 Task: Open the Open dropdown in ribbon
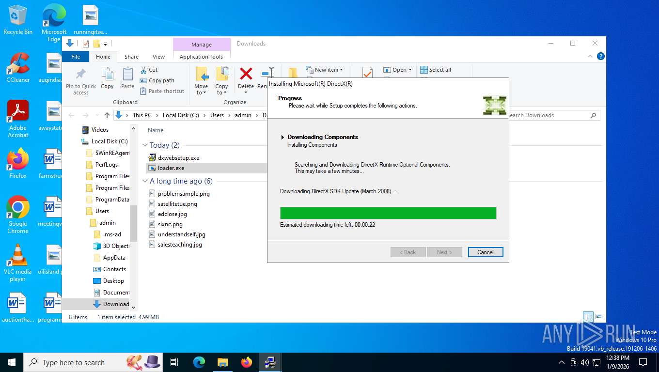397,70
